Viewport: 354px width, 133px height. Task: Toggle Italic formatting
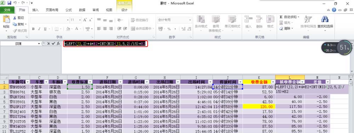[x=39, y=29]
